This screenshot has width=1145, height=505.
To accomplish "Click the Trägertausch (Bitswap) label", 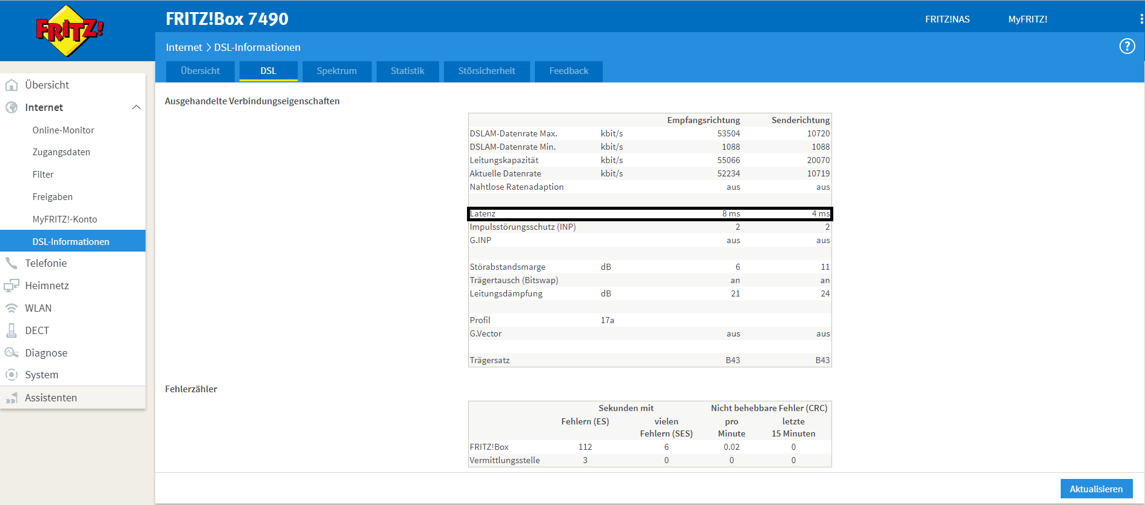I will tap(514, 280).
